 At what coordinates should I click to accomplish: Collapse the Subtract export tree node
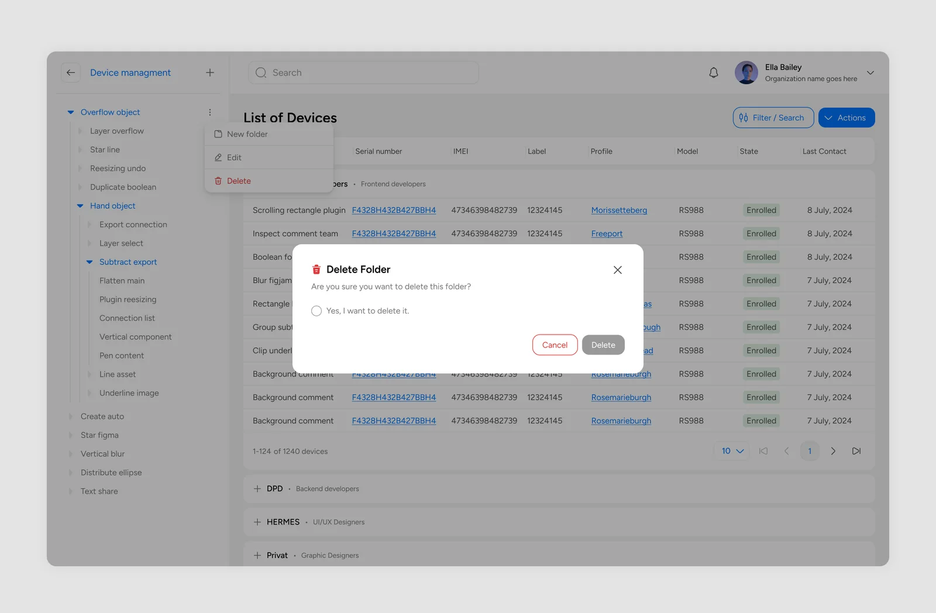(90, 262)
